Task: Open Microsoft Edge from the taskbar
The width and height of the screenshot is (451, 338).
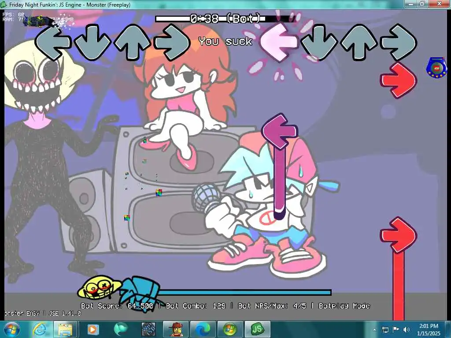Action: point(203,330)
